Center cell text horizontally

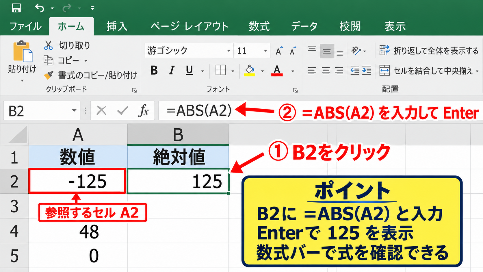(326, 71)
